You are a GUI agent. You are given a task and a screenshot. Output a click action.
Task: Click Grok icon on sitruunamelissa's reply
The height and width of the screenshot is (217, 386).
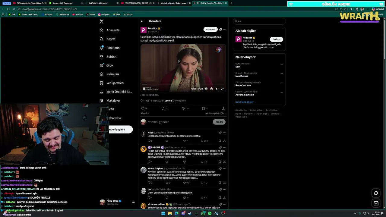coord(220,204)
